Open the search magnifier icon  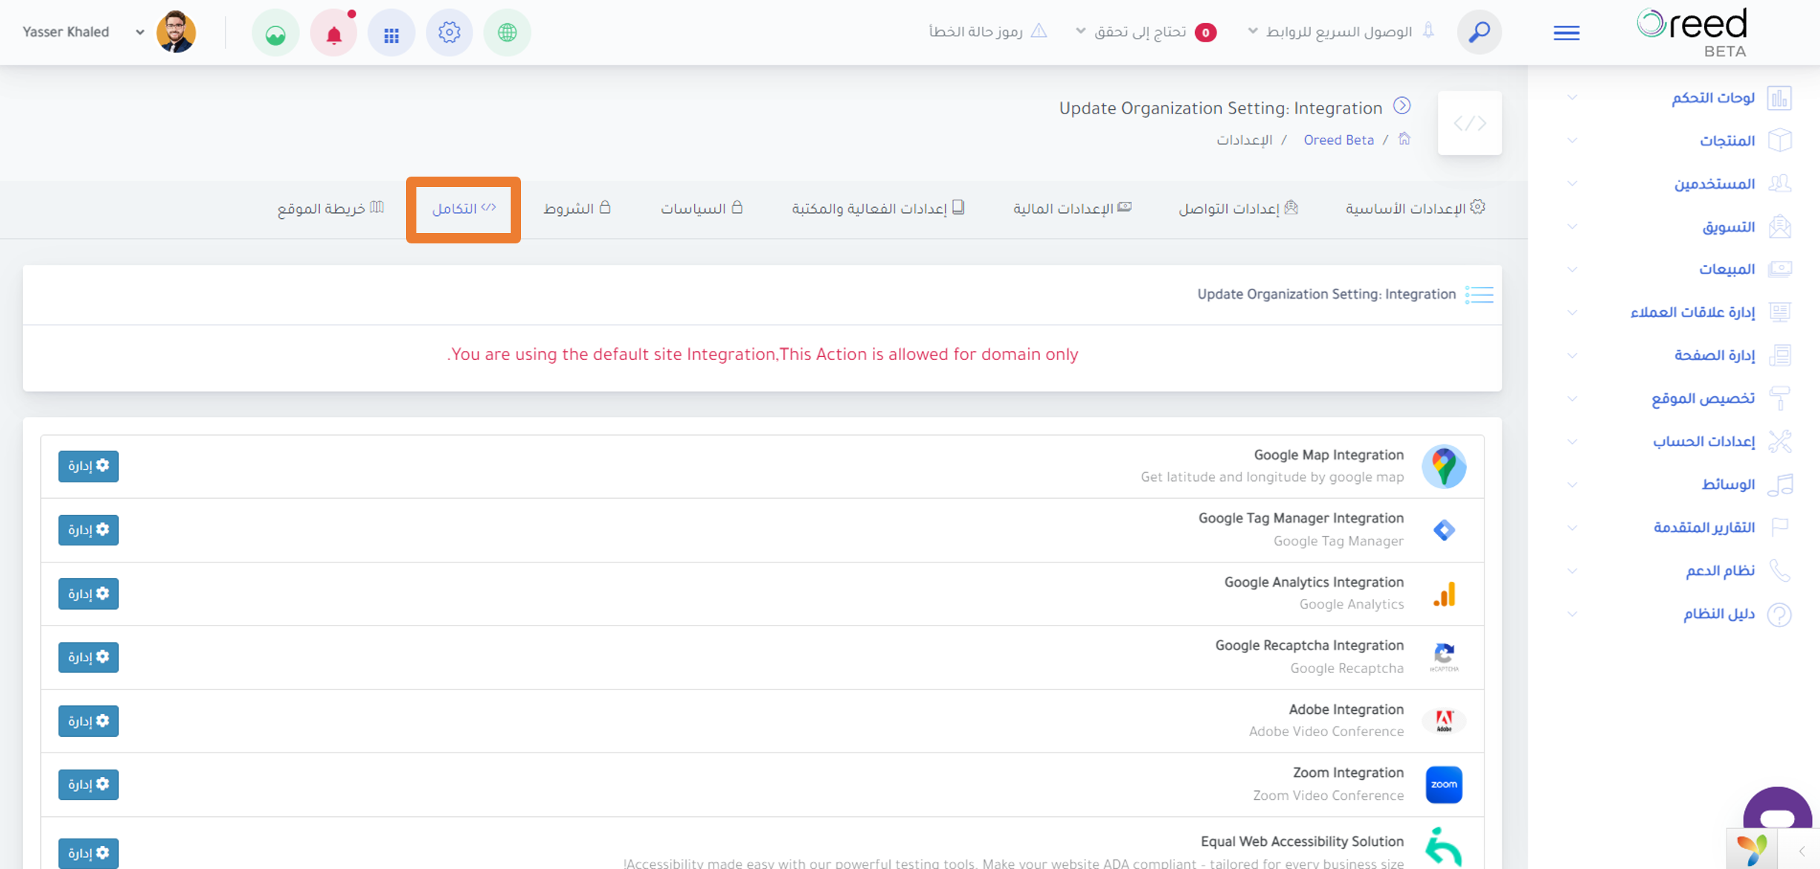coord(1479,32)
